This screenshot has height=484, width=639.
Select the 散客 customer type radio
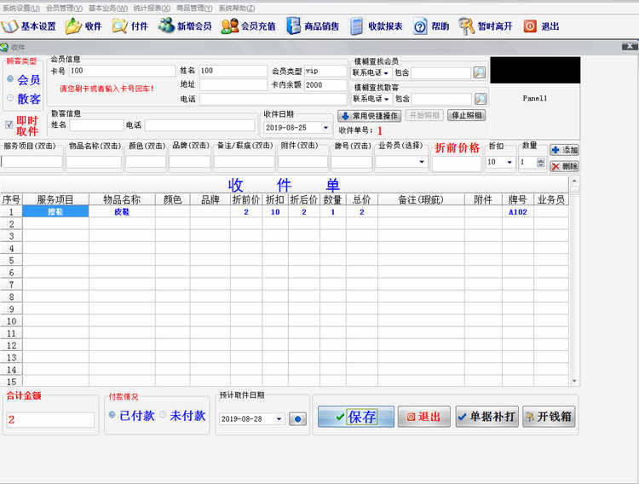[10, 98]
